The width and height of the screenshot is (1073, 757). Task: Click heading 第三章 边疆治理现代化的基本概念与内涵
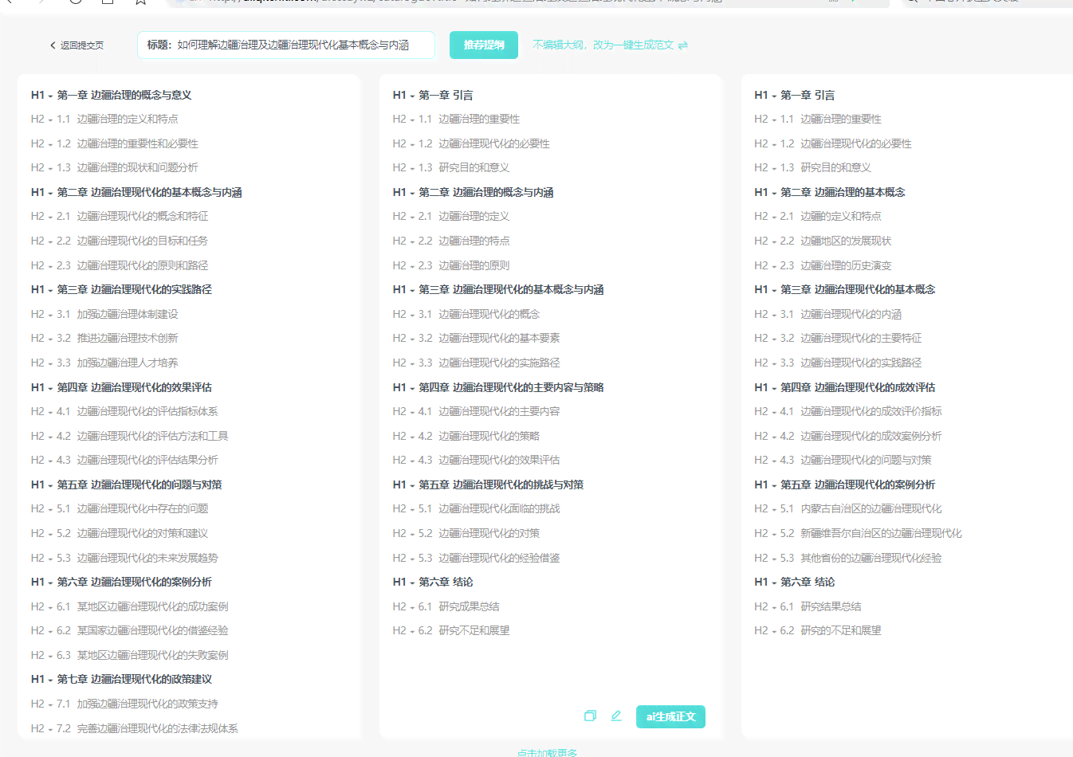(x=511, y=290)
